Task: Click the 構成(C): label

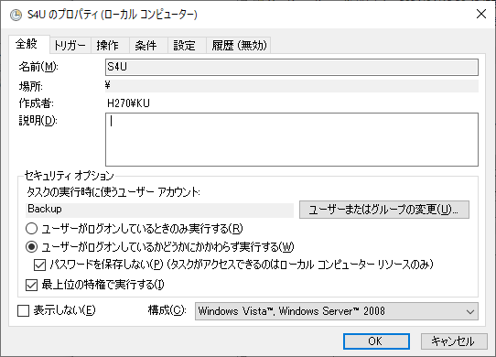Action: click(167, 310)
